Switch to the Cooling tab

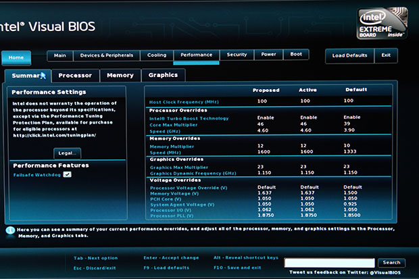(x=157, y=55)
